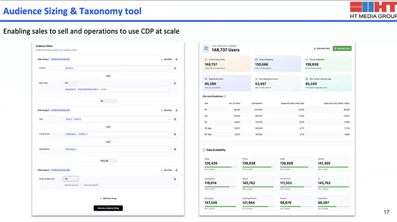This screenshot has height=222, width=397.
Task: Click Filter Group 1 'Conditions joined by AND' badge
Action: coord(60,59)
